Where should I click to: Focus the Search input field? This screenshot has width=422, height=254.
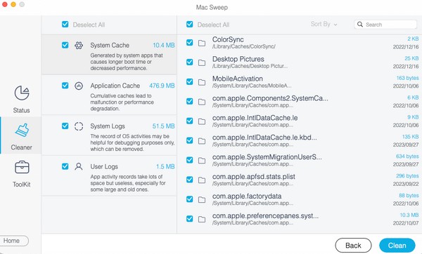(x=385, y=25)
